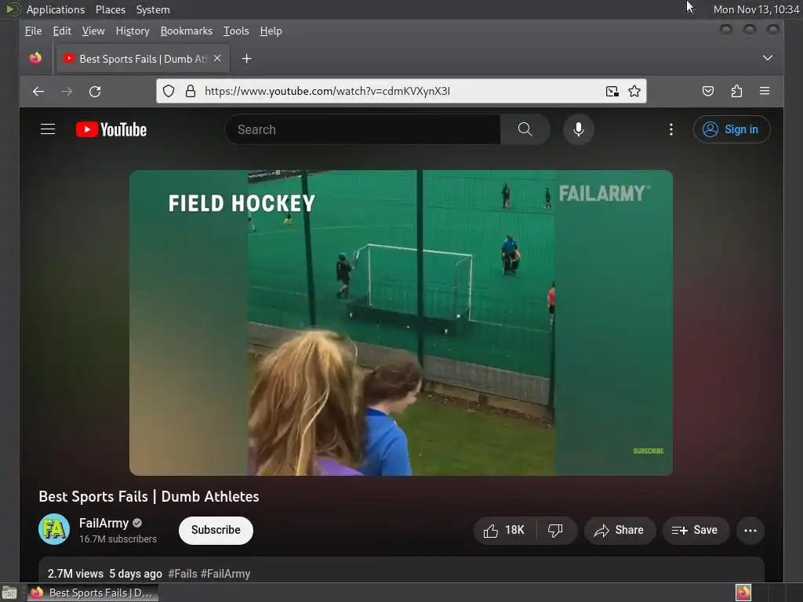Image resolution: width=803 pixels, height=602 pixels.
Task: Click "16.7M subscribers" text
Action: coord(118,539)
